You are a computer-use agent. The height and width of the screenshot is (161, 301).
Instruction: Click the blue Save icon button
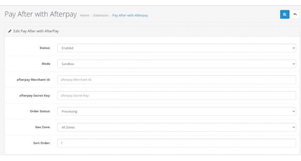[x=285, y=14]
